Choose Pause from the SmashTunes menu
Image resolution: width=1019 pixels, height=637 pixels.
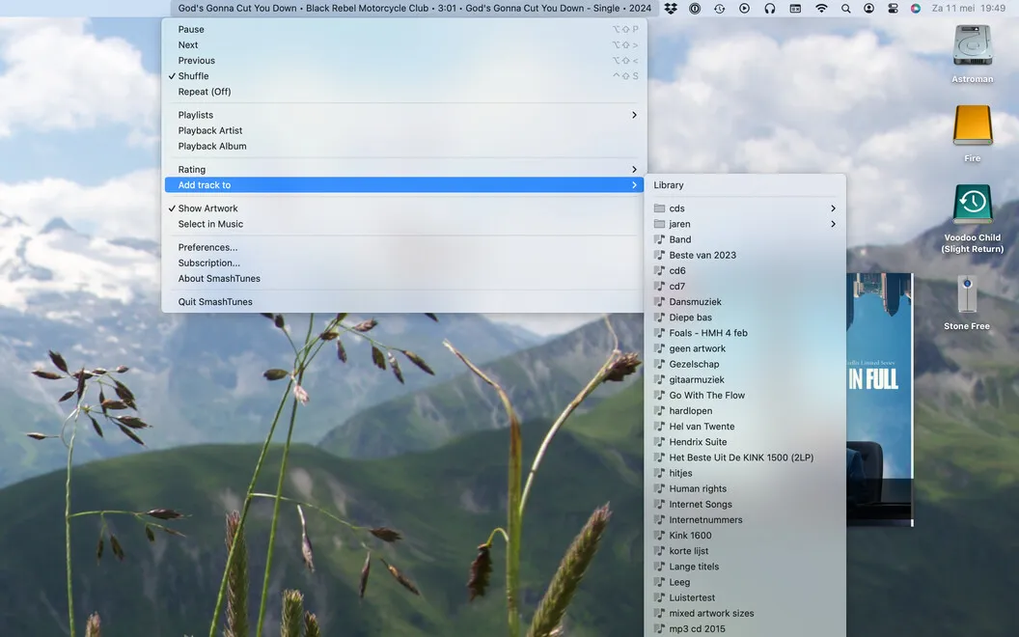pos(404,29)
